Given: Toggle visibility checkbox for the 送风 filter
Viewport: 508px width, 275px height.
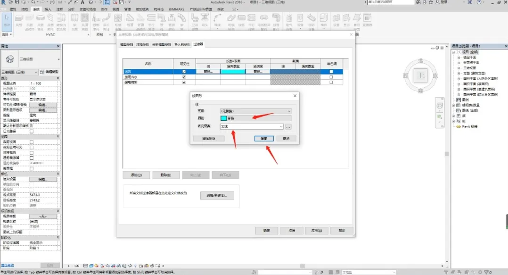Looking at the screenshot, I should point(184,72).
